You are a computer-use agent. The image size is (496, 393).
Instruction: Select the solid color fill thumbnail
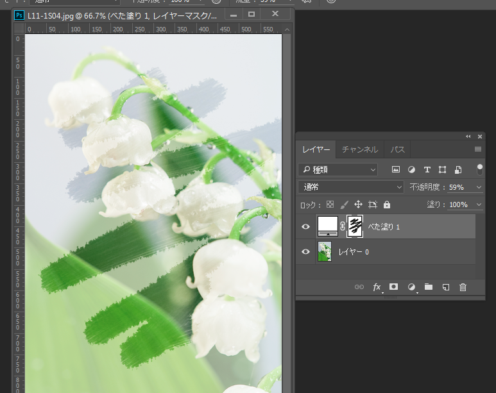click(x=328, y=226)
